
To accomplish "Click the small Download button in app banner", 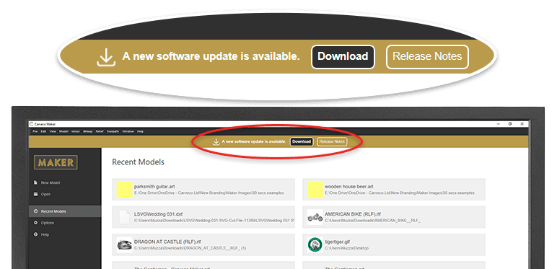I will 302,141.
